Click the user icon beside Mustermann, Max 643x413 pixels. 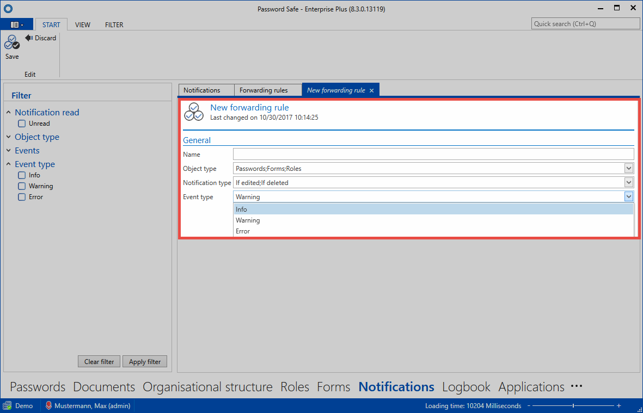48,405
